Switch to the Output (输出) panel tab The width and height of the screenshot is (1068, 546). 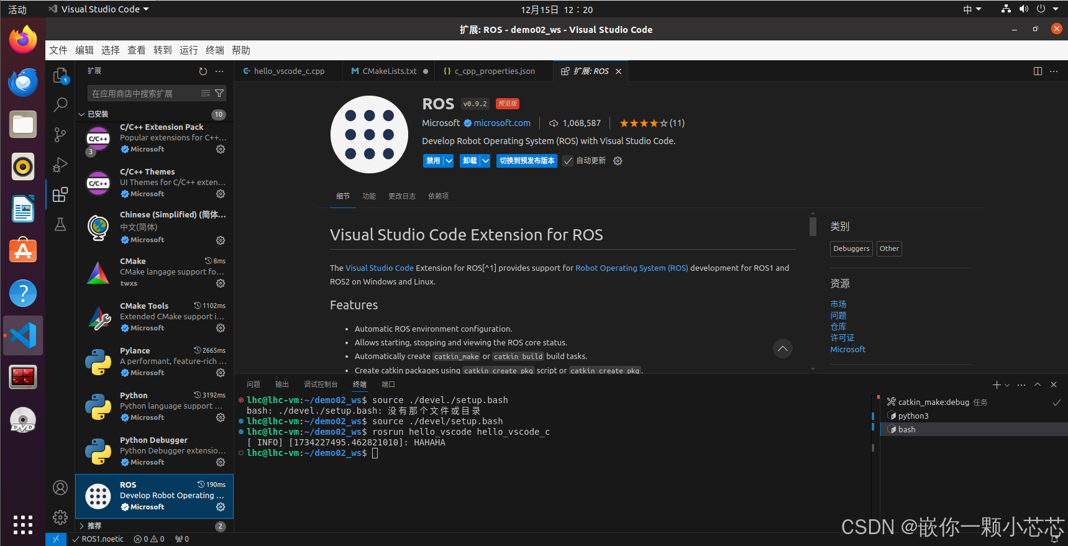coord(282,384)
